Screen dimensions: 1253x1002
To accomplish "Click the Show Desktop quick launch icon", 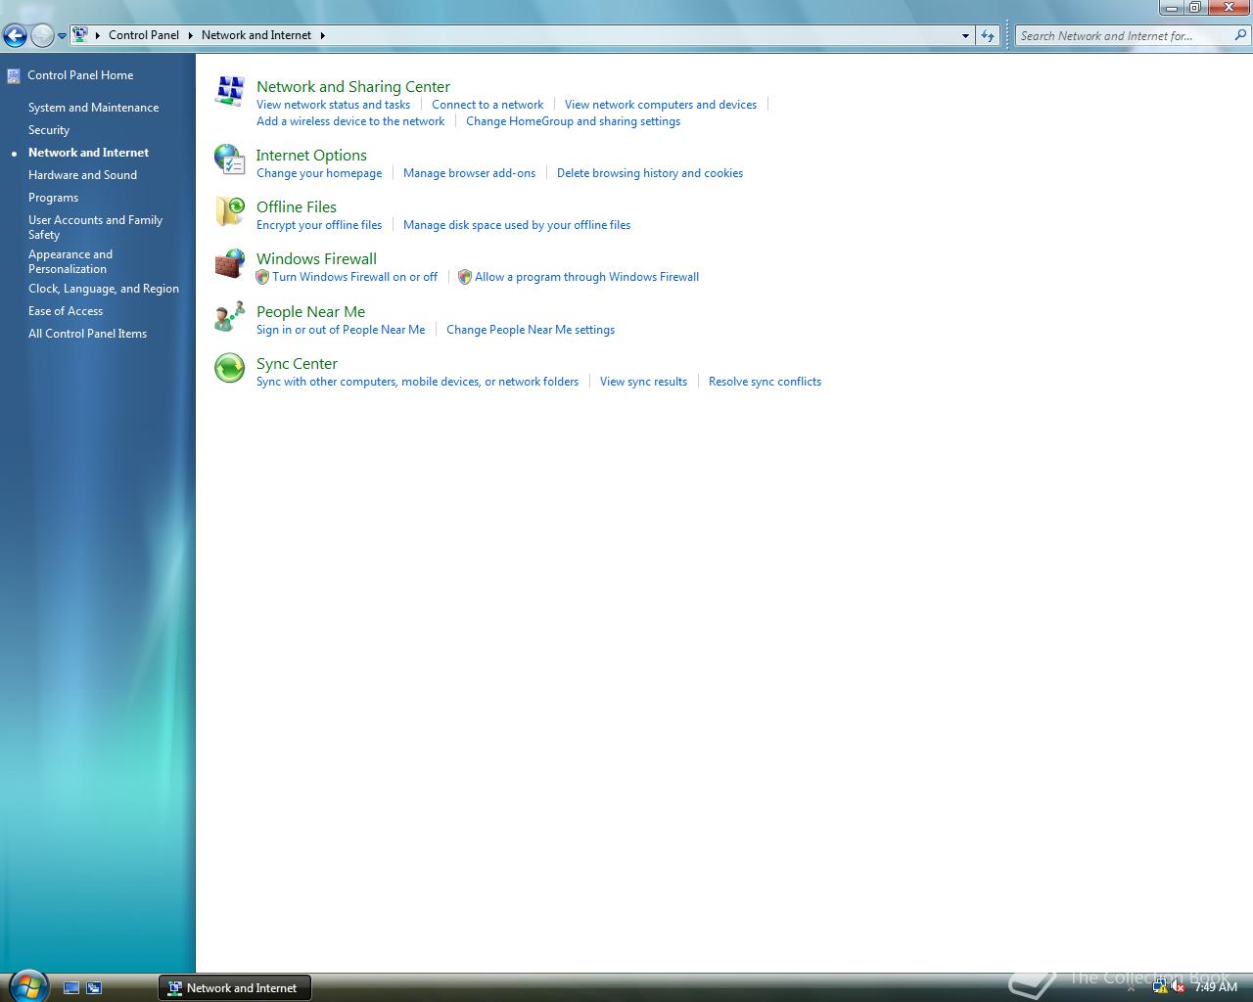I will tap(71, 988).
